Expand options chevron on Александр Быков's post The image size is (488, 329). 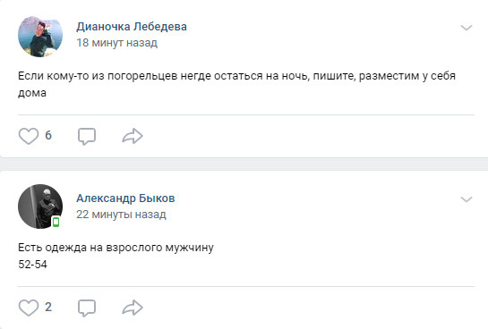467,199
